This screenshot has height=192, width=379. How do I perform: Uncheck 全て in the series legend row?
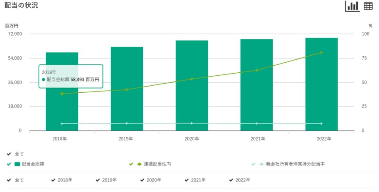click(x=9, y=154)
